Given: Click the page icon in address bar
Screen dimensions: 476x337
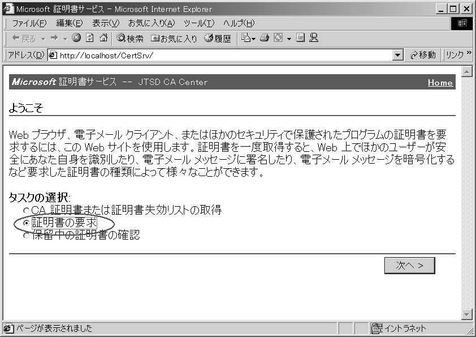Looking at the screenshot, I should [x=53, y=55].
